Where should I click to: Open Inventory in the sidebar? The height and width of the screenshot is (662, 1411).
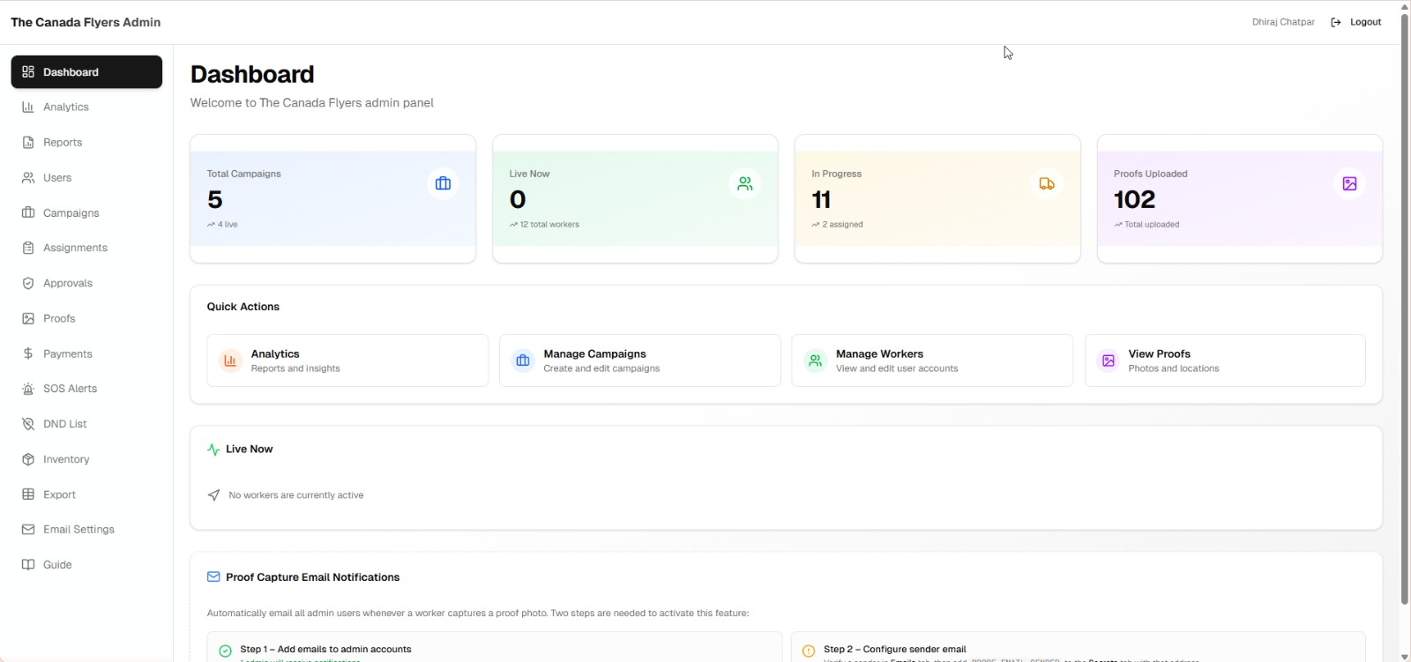point(86,459)
